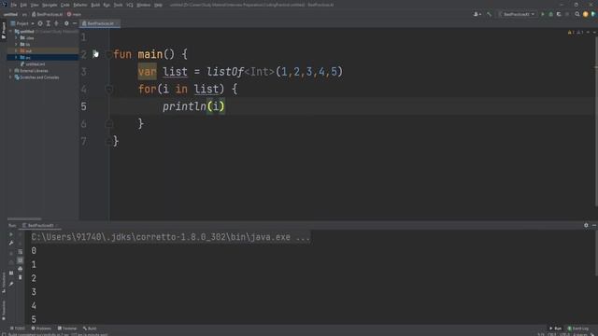Screen dimensions: 598x336
Task: Open the Edit menu
Action: (x=23, y=5)
